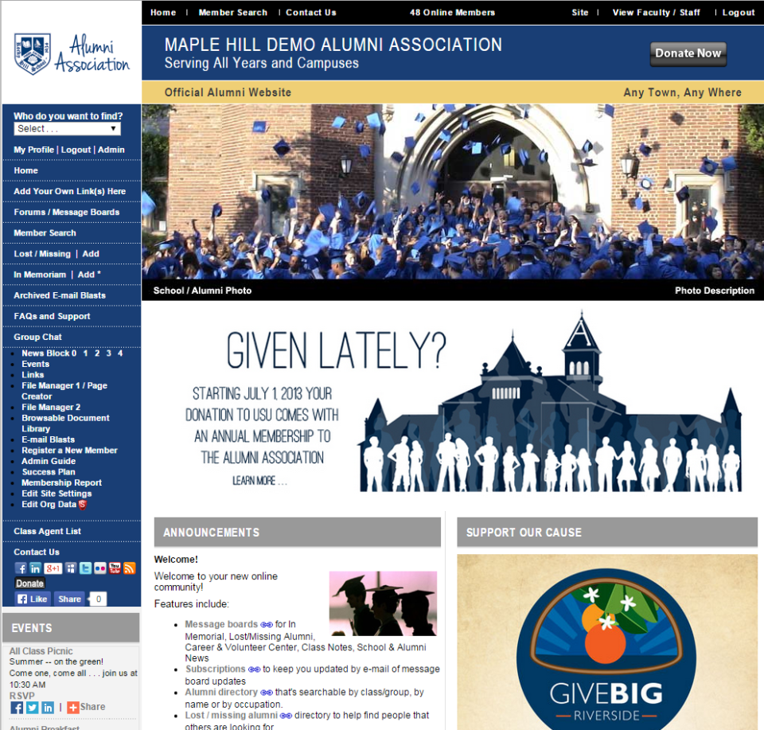Open the 'Select...' who-to-find dropdown
Image resolution: width=764 pixels, height=730 pixels.
pos(66,128)
